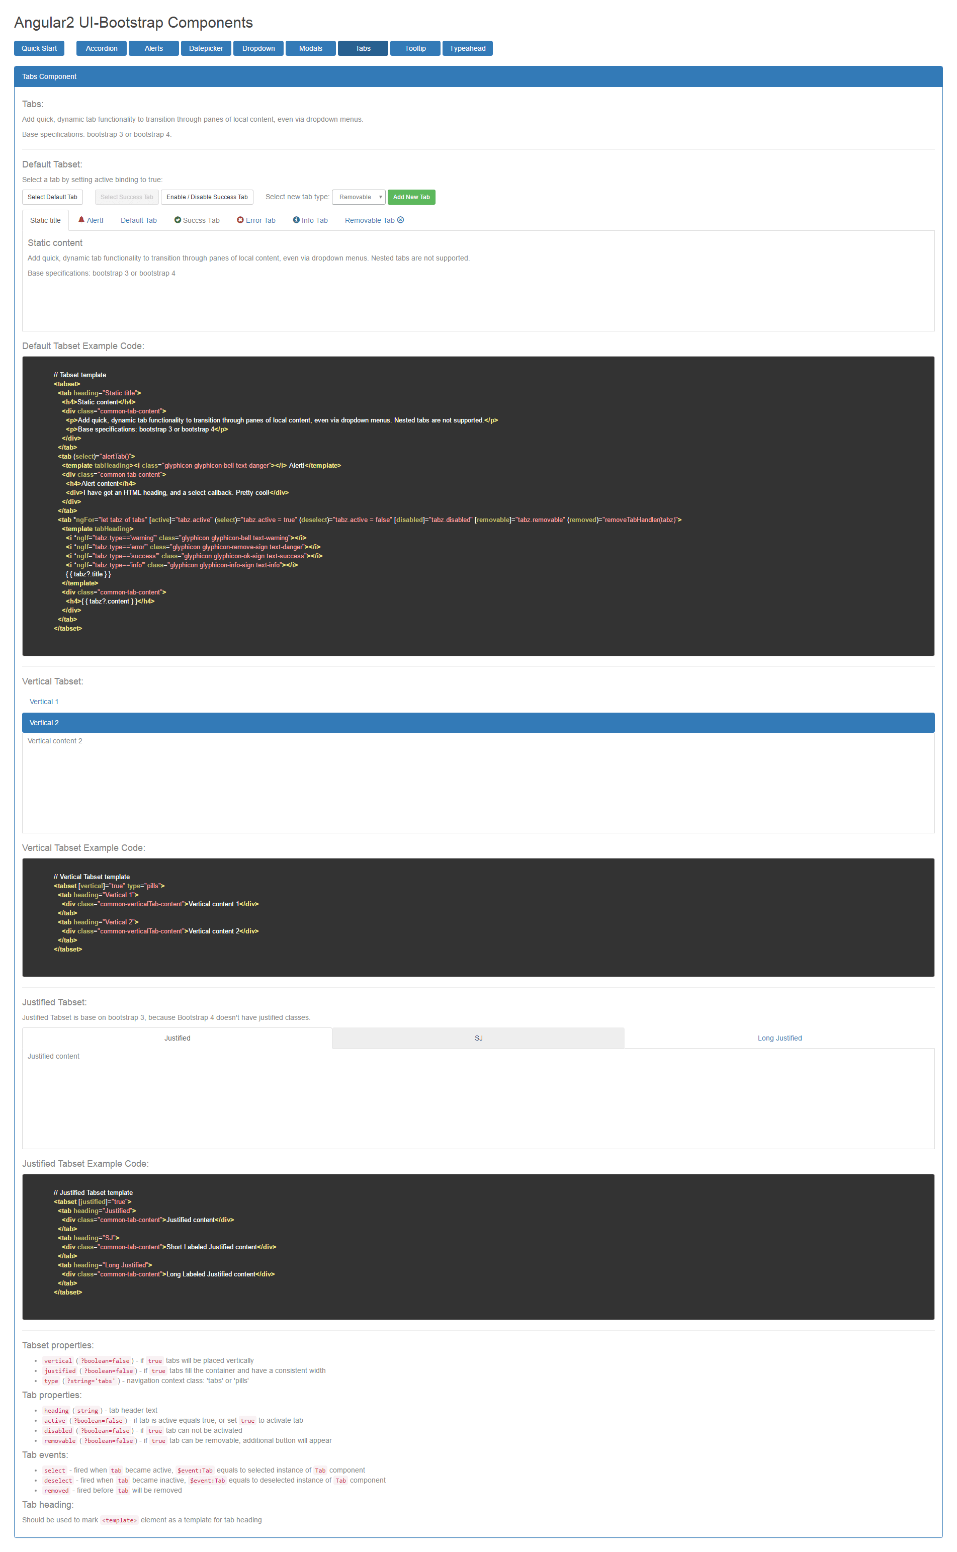The height and width of the screenshot is (1552, 957).
Task: Click the Add New Tab button
Action: (x=411, y=197)
